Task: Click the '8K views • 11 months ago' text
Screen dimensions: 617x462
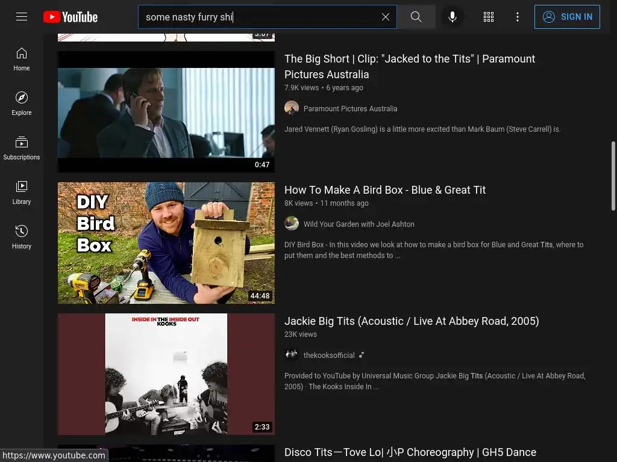Action: 327,203
